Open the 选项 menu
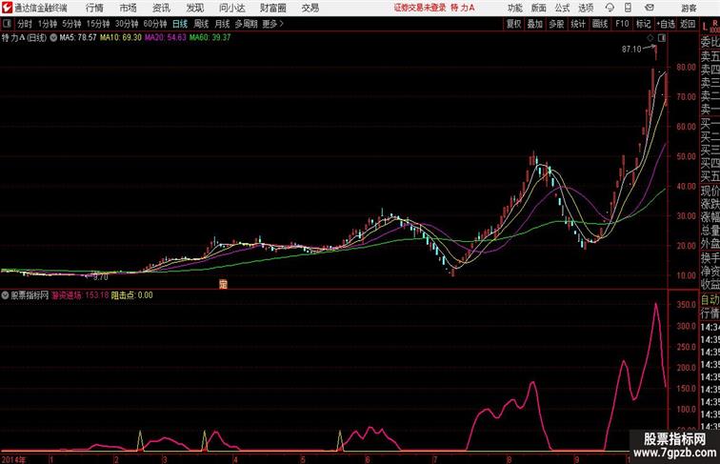Screen dimensions: 720x464 pyautogui.click(x=586, y=8)
